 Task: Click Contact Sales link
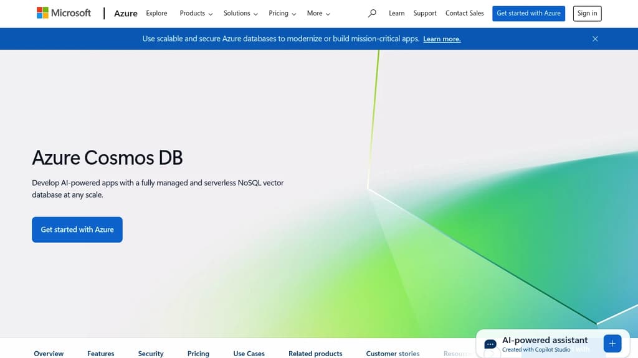point(465,13)
